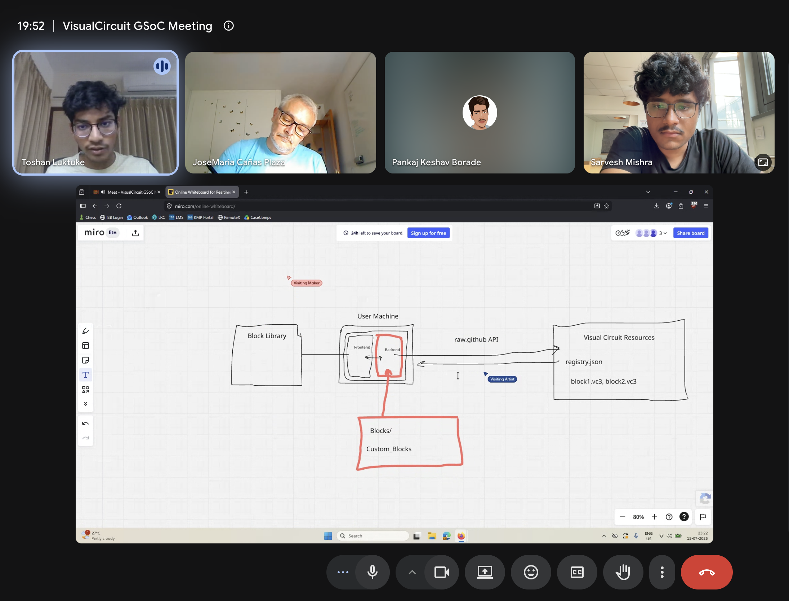
Task: Click the red Leave call button
Action: tap(706, 572)
